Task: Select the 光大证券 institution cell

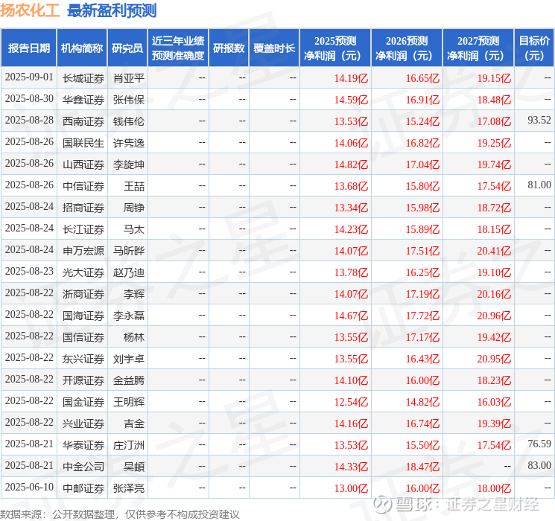Action: (x=83, y=272)
